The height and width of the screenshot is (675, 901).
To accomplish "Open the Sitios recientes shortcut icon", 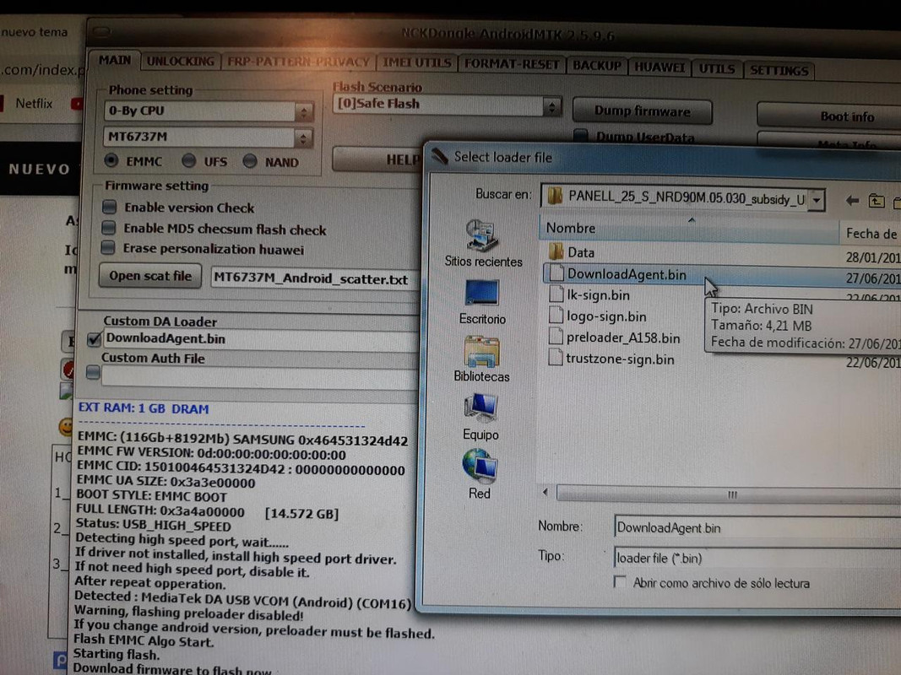I will 481,235.
